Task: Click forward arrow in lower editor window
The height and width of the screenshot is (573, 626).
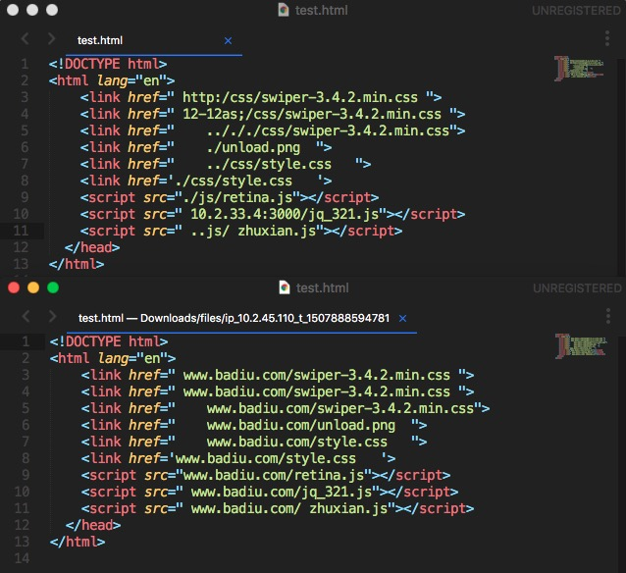Action: point(52,316)
